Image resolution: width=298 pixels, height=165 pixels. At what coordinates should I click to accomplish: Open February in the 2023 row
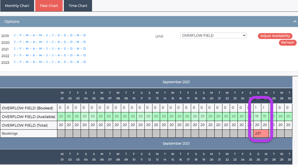pos(20,62)
